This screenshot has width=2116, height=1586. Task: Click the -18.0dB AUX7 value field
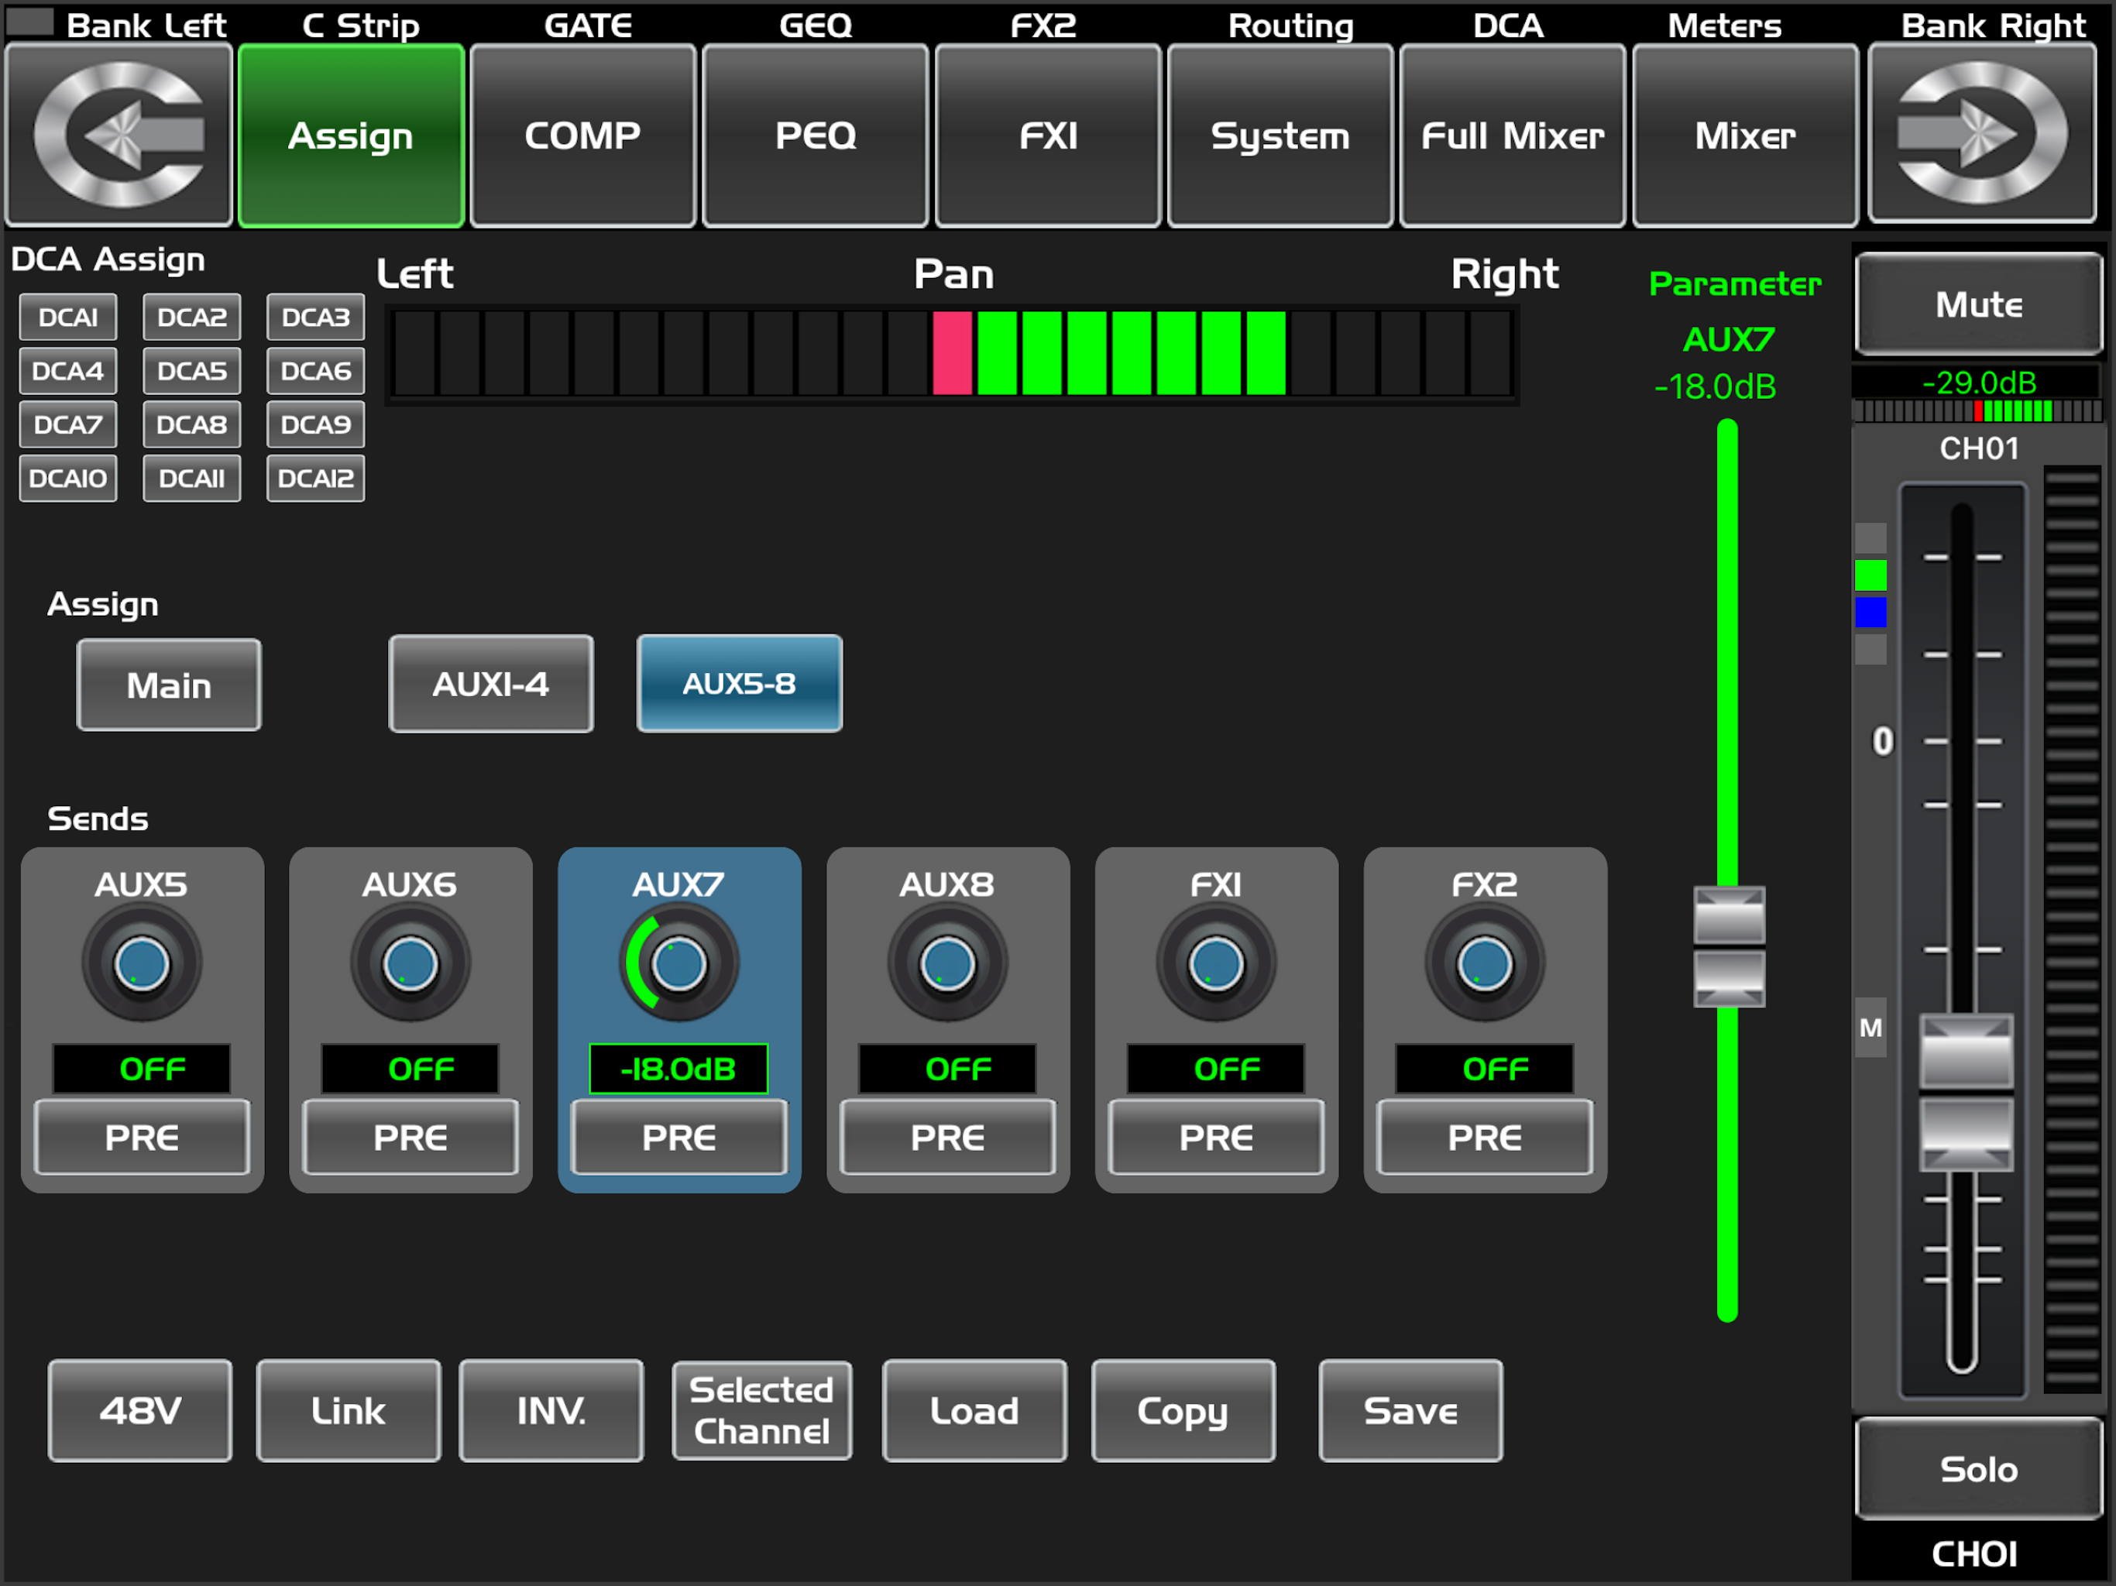[x=678, y=1069]
